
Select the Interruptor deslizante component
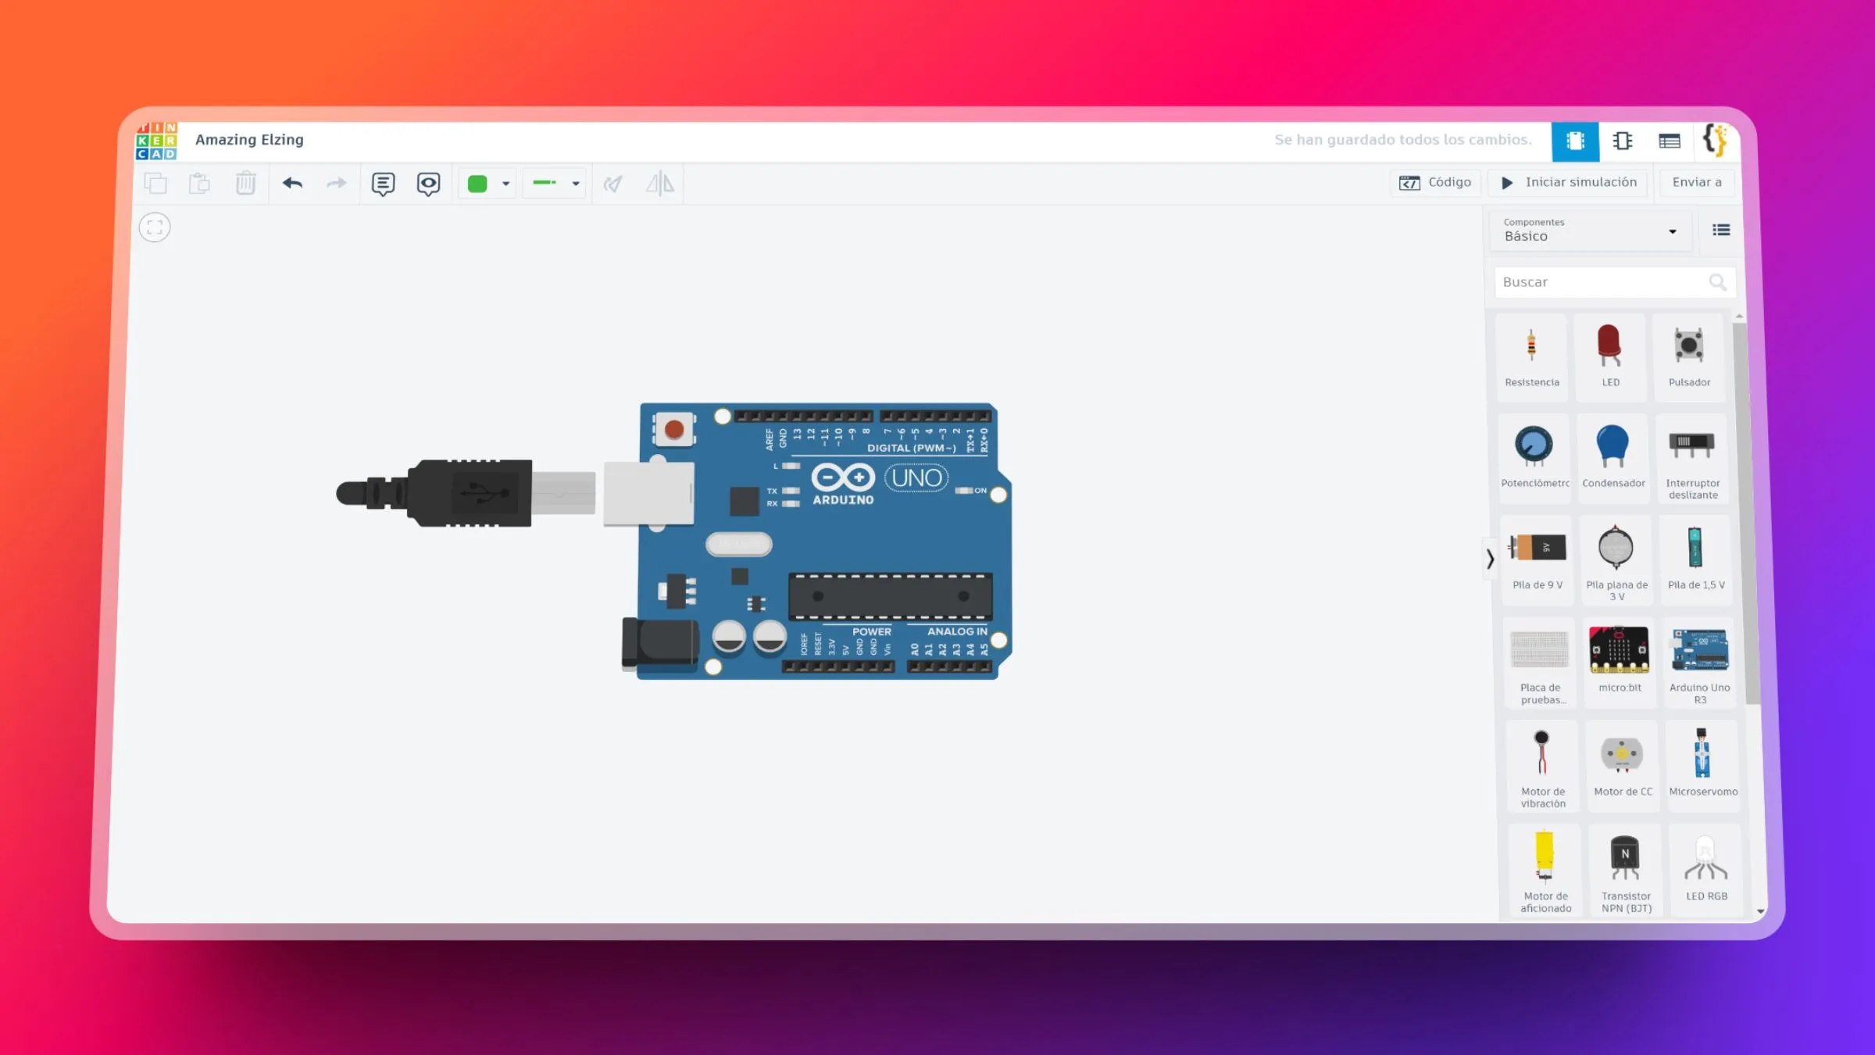point(1692,459)
